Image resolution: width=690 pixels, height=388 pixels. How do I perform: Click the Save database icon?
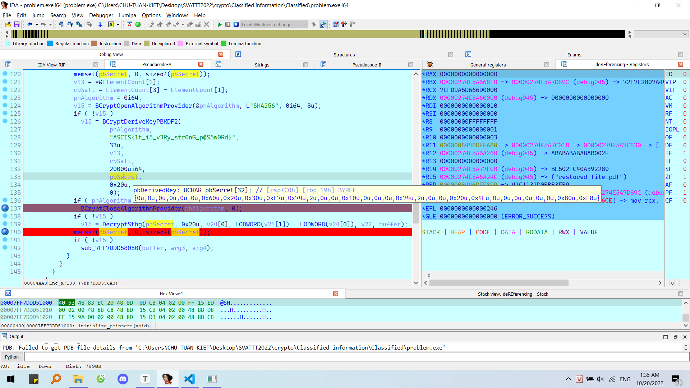point(17,24)
